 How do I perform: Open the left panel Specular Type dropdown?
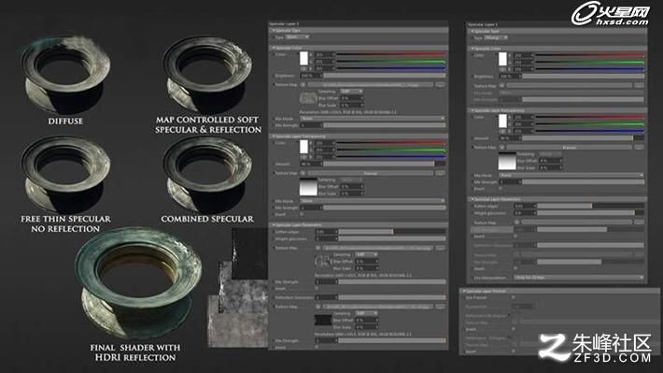coord(298,37)
